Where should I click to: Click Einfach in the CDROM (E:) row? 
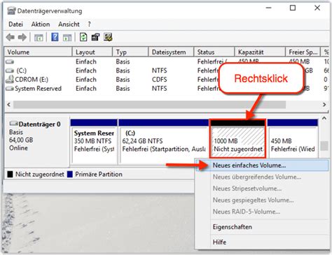(86, 80)
